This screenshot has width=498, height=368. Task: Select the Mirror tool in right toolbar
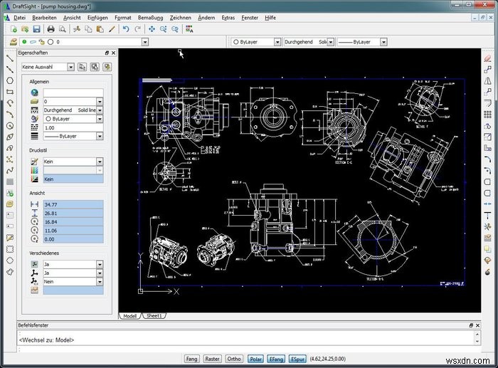[487, 80]
